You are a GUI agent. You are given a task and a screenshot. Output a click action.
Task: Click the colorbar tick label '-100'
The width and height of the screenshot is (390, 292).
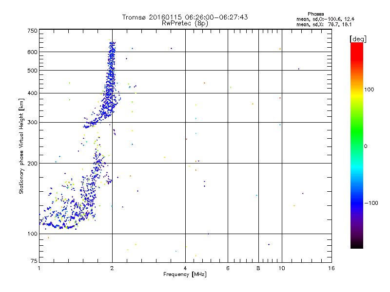click(x=371, y=203)
